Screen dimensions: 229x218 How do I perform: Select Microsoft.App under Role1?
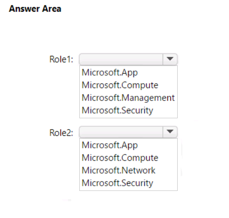pos(110,72)
